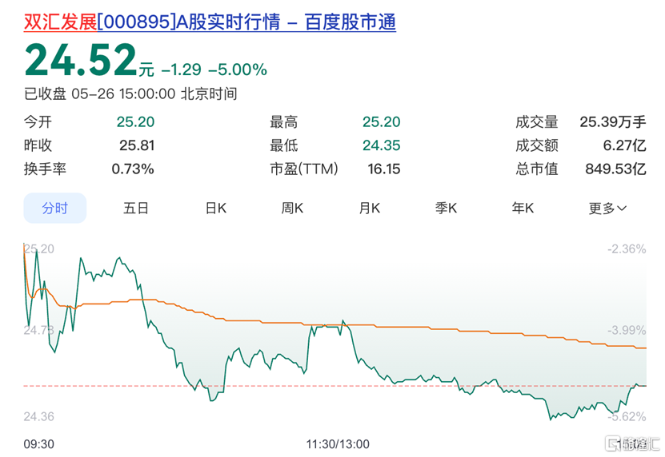Click the 总市值 value 849.53亿
The width and height of the screenshot is (665, 457).
616,169
